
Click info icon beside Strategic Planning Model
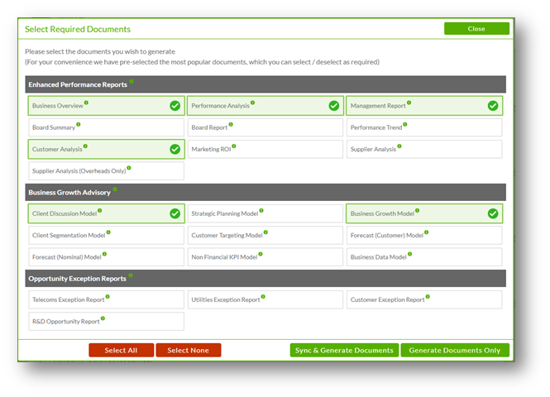[261, 211]
